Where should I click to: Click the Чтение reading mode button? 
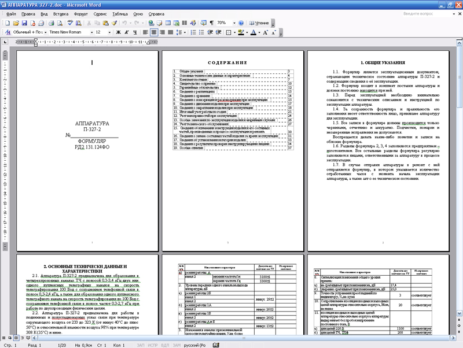(x=259, y=23)
